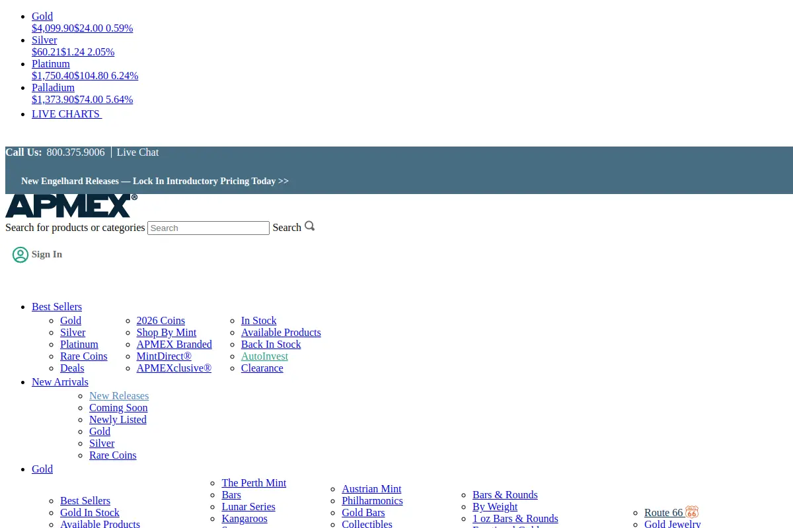Click the Sign In user icon
The width and height of the screenshot is (793, 528).
click(x=20, y=255)
